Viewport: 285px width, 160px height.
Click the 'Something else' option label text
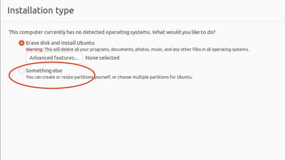(44, 71)
